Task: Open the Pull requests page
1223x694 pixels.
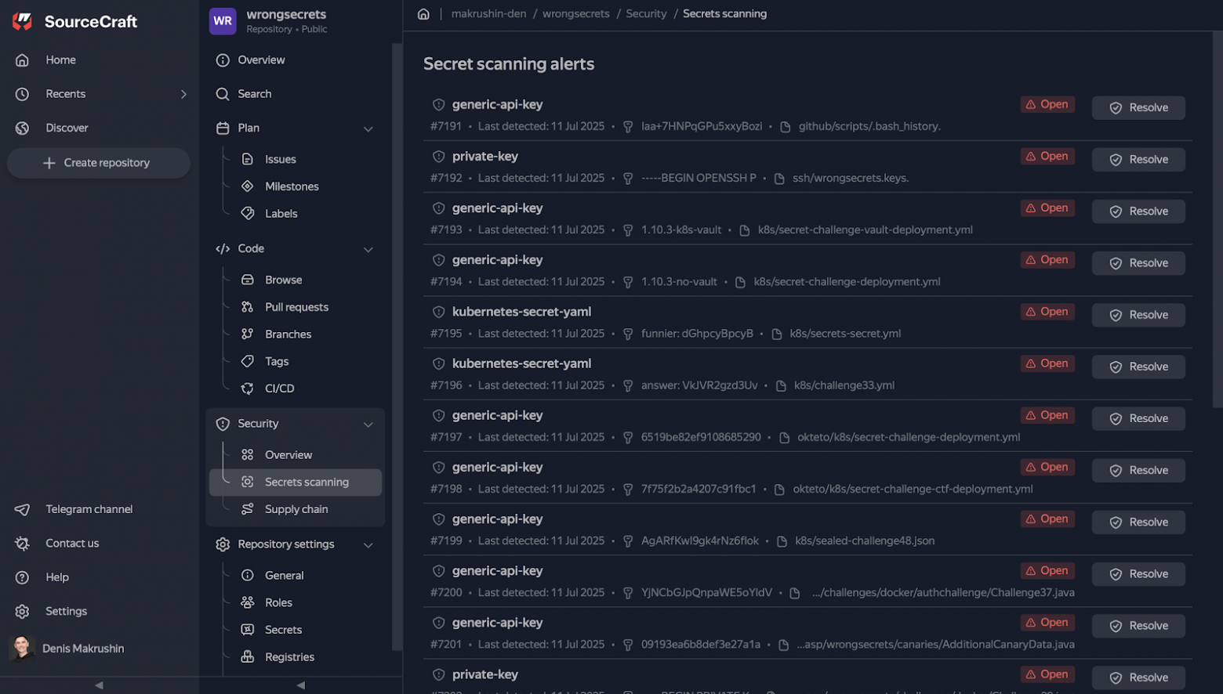Action: pyautogui.click(x=296, y=307)
